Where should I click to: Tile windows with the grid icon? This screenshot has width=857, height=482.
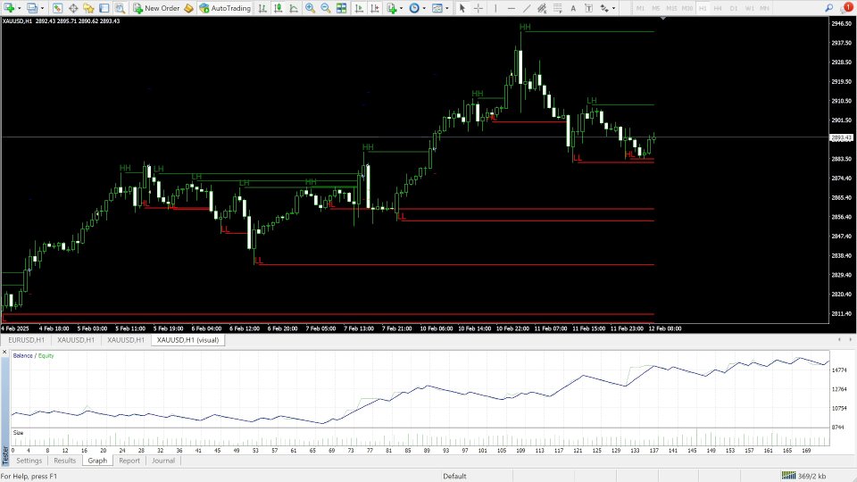(x=341, y=8)
